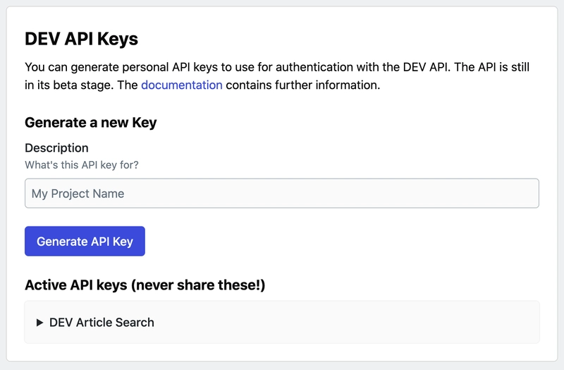Click the Description field label

[x=56, y=148]
